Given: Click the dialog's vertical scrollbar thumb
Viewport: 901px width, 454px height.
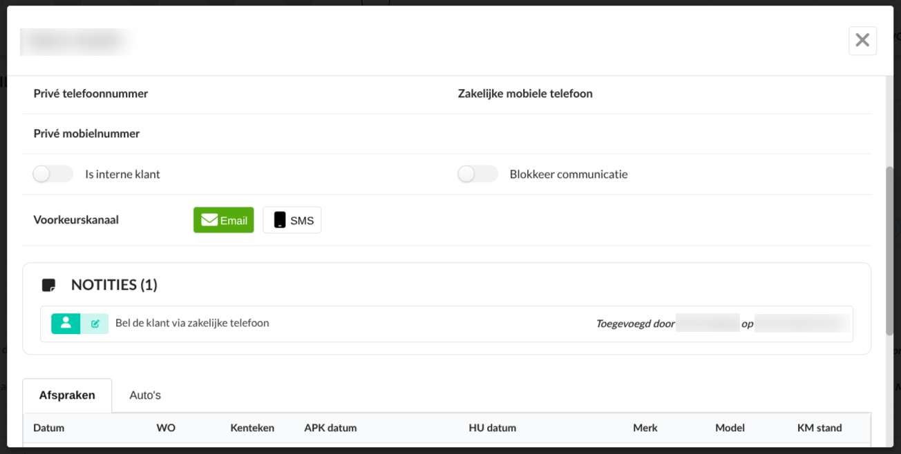Looking at the screenshot, I should pyautogui.click(x=889, y=250).
